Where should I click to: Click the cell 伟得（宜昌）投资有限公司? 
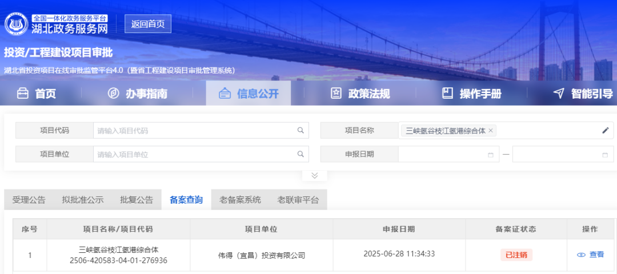click(262, 255)
